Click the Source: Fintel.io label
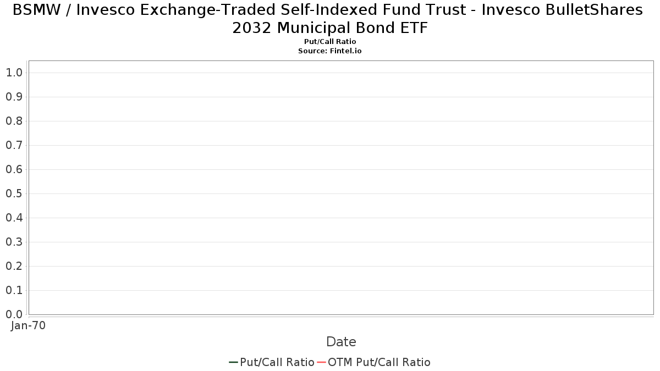Screen dimensions: 660x371 (x=330, y=51)
